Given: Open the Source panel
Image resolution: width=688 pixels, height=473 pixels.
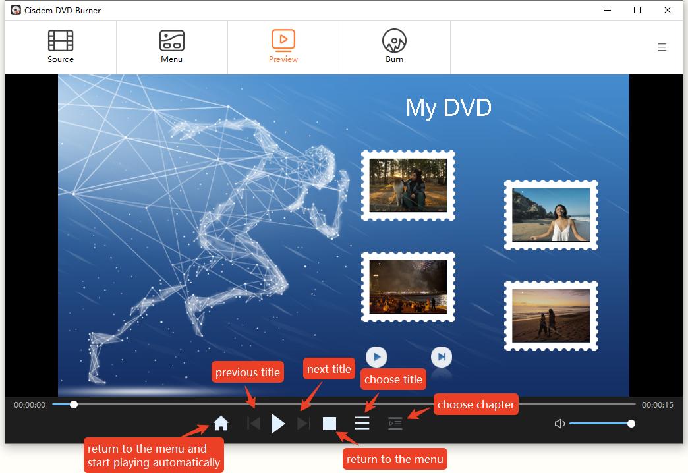Looking at the screenshot, I should point(60,46).
